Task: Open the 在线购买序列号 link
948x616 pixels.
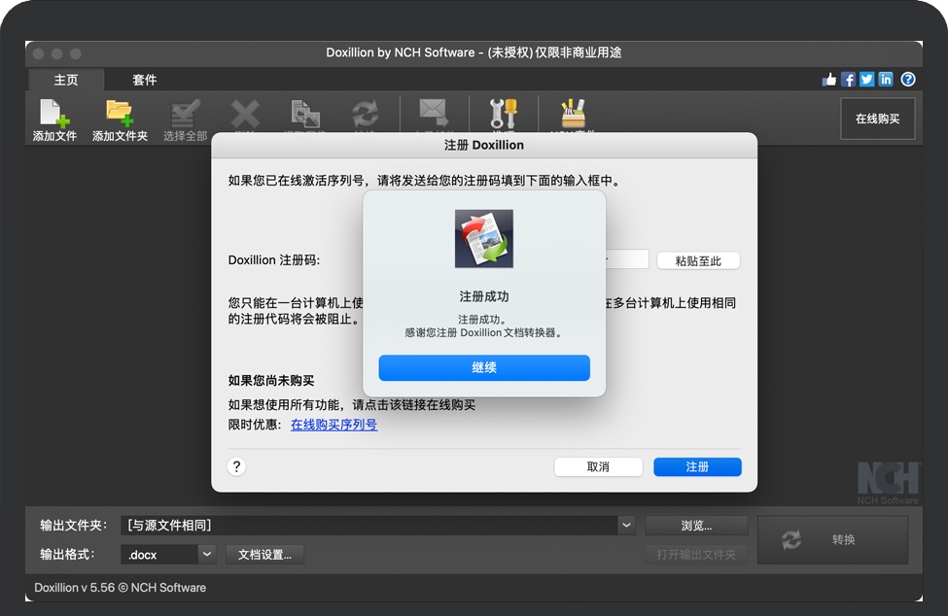Action: point(334,425)
